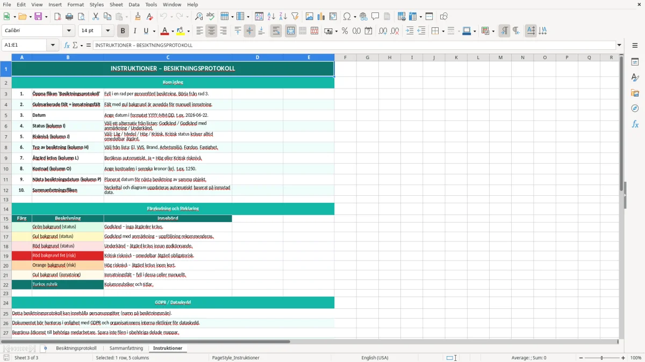
Task: Open the Font Size dropdown
Action: tap(108, 31)
